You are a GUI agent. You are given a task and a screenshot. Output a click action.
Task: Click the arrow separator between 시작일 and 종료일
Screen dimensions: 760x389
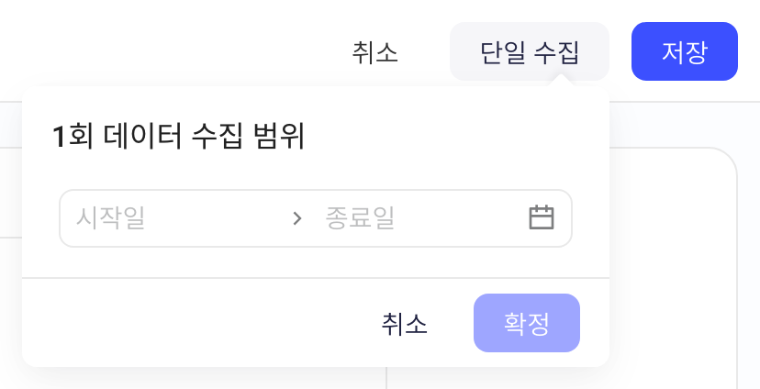coord(297,218)
